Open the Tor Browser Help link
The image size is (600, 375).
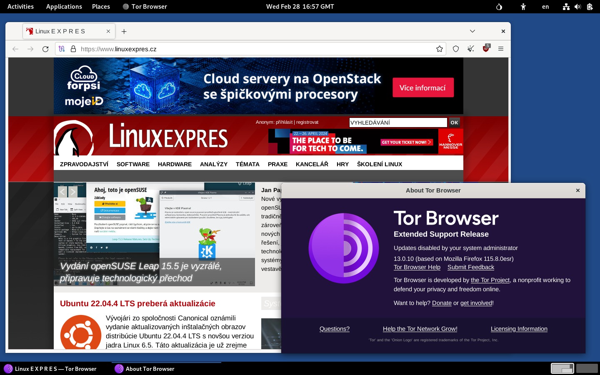(x=417, y=267)
